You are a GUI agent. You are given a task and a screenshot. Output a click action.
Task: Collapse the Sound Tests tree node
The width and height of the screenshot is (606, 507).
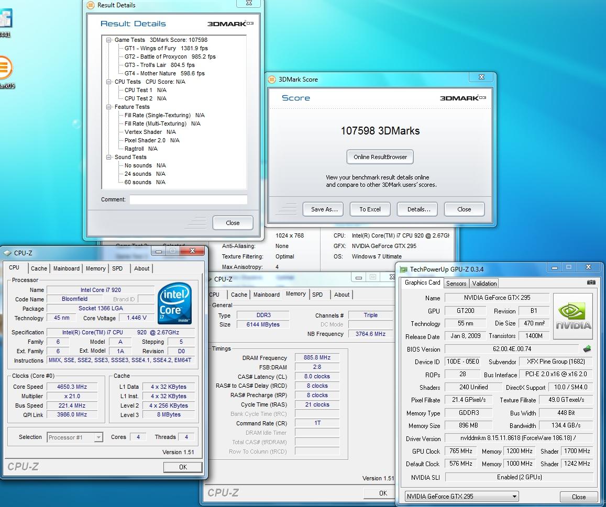pyautogui.click(x=109, y=157)
